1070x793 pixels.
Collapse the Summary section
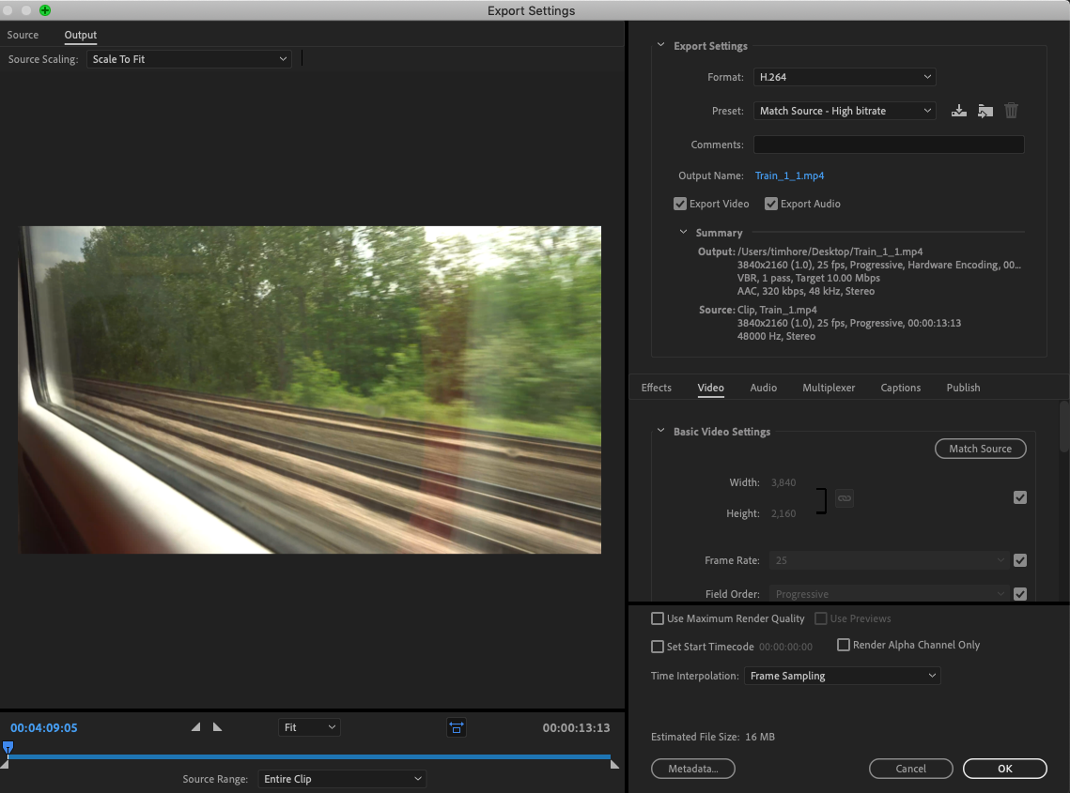(x=684, y=233)
